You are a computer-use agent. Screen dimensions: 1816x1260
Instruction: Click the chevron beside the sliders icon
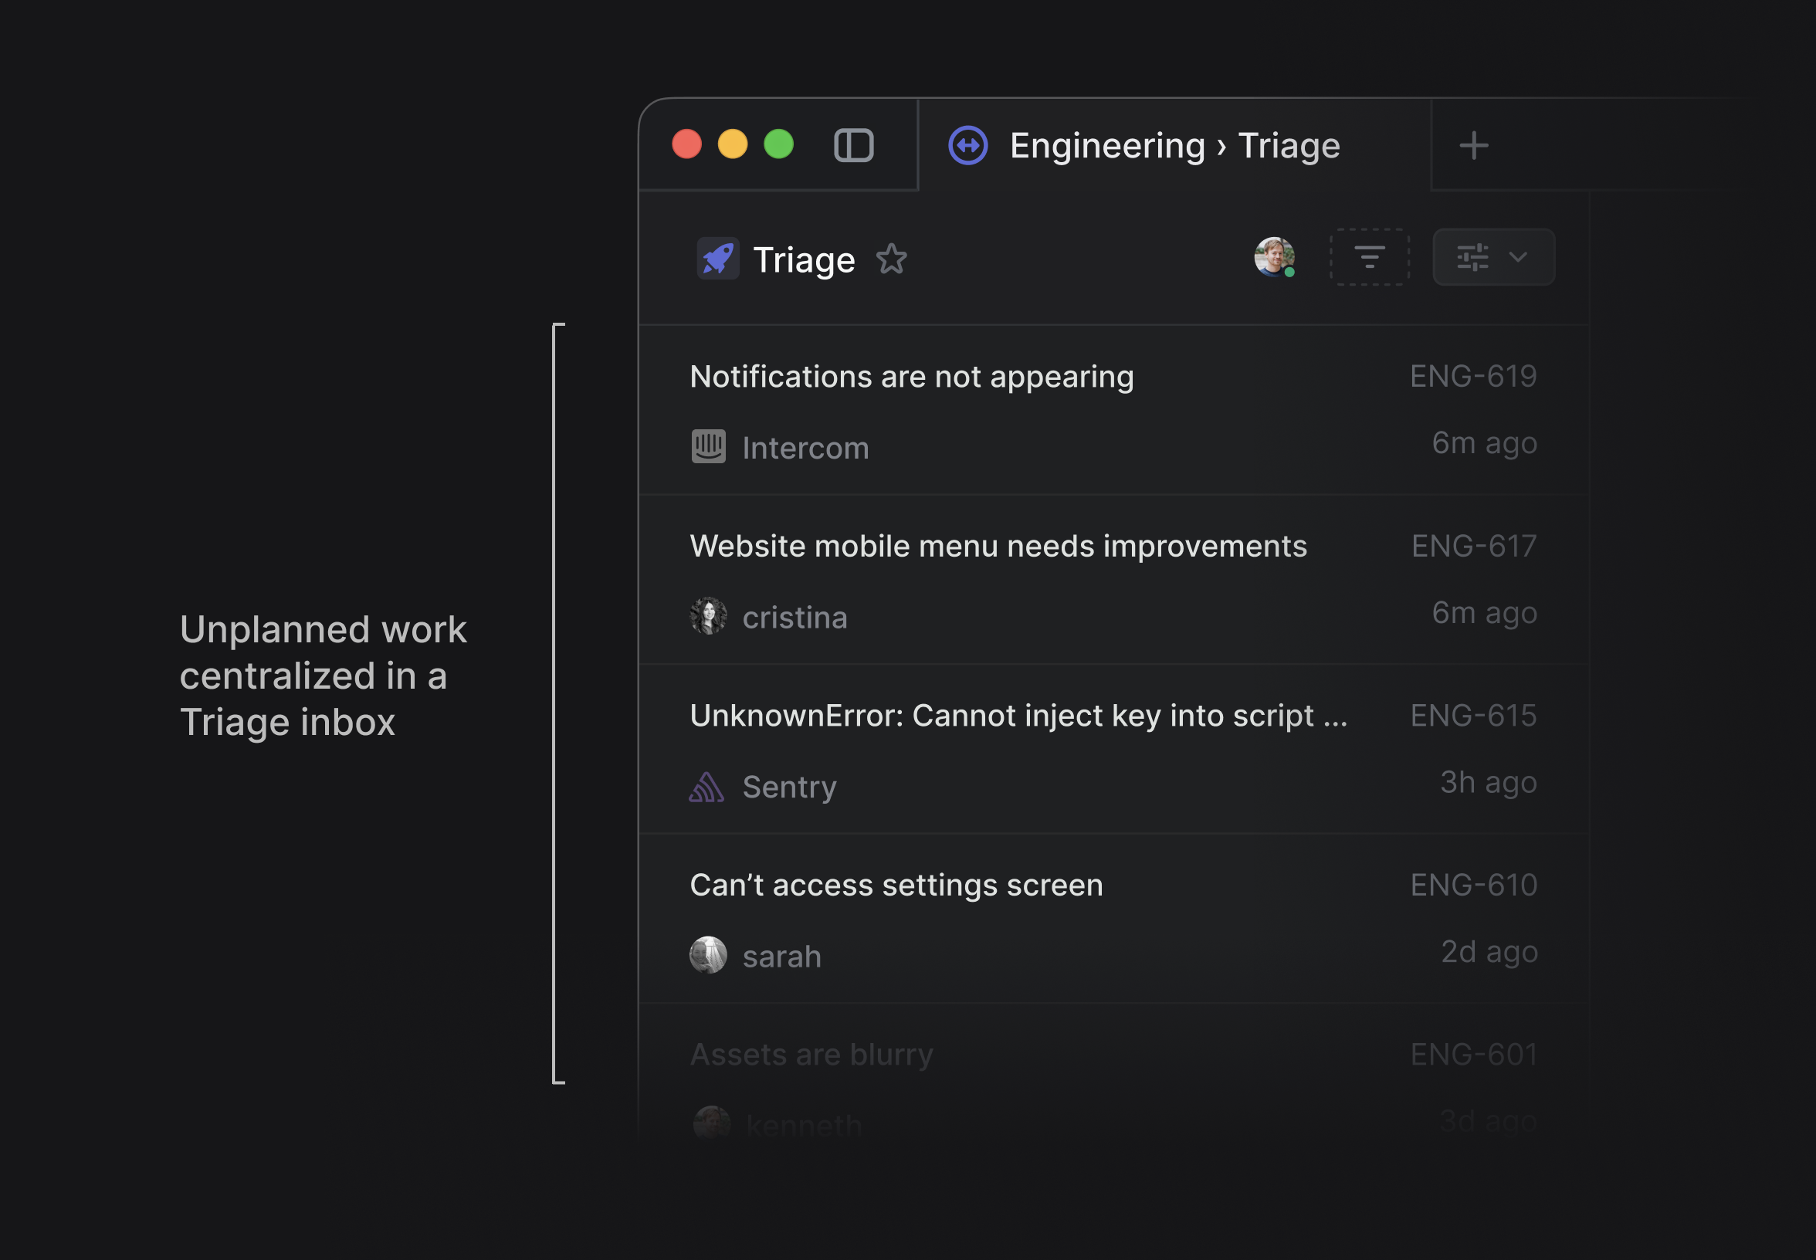point(1517,257)
